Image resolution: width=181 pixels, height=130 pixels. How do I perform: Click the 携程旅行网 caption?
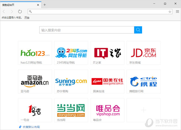(x=136, y=91)
